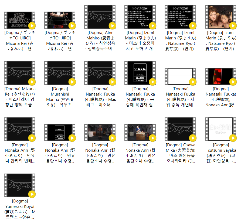Click the '[Dogma] Izumi Marin (泉まりん) - 미소녀' file name
This screenshot has height=220, width=241.
[141, 41]
